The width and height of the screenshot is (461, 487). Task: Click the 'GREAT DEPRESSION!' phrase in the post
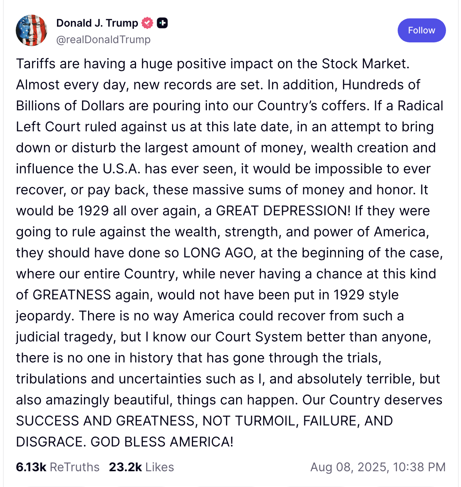[283, 211]
